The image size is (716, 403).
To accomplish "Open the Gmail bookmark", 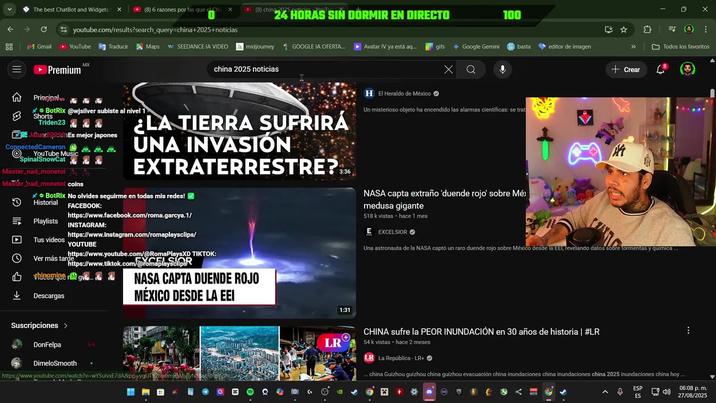I will (39, 46).
